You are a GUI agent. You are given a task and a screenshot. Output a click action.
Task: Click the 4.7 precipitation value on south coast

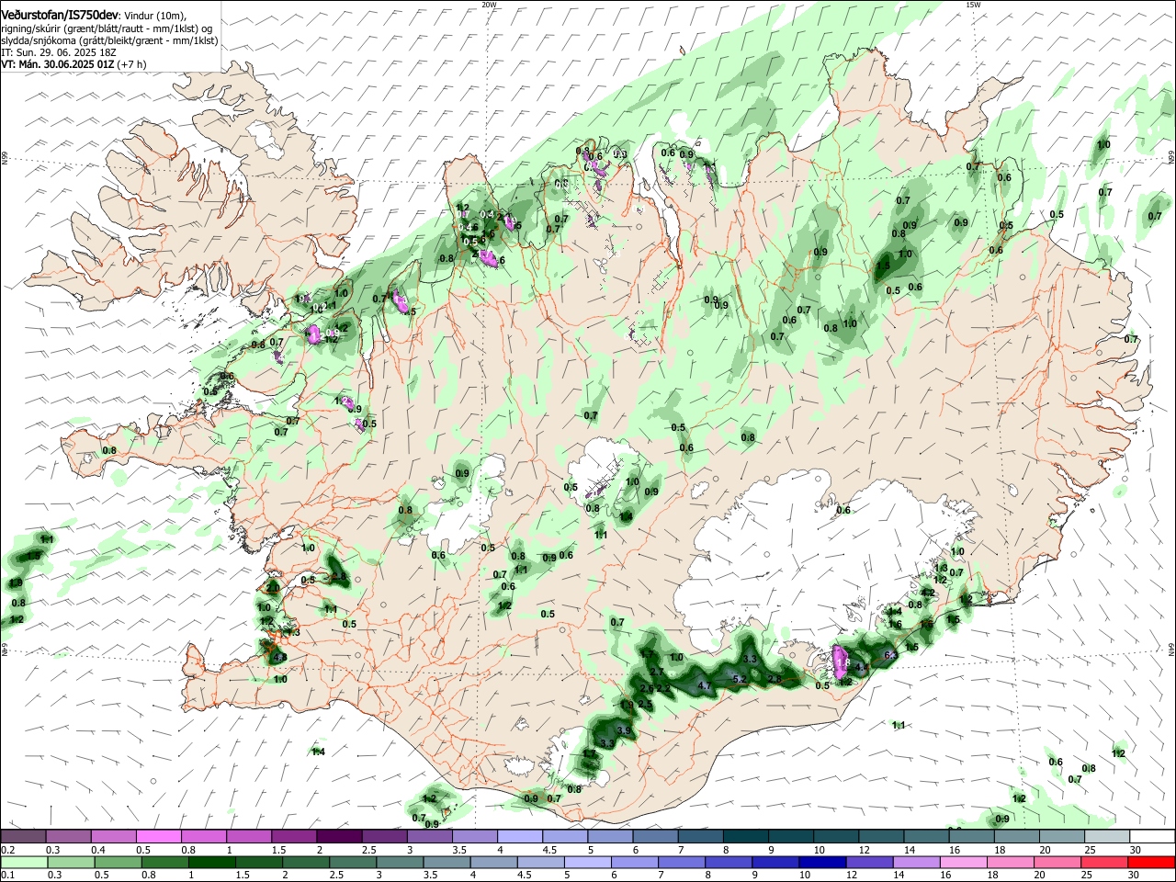point(705,685)
